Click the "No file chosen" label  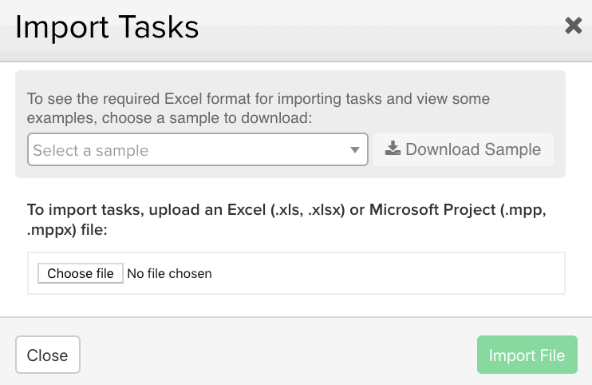169,273
